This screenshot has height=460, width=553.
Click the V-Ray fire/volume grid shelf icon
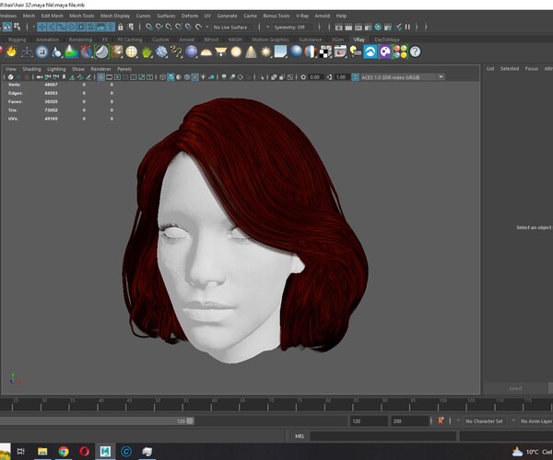coord(11,52)
